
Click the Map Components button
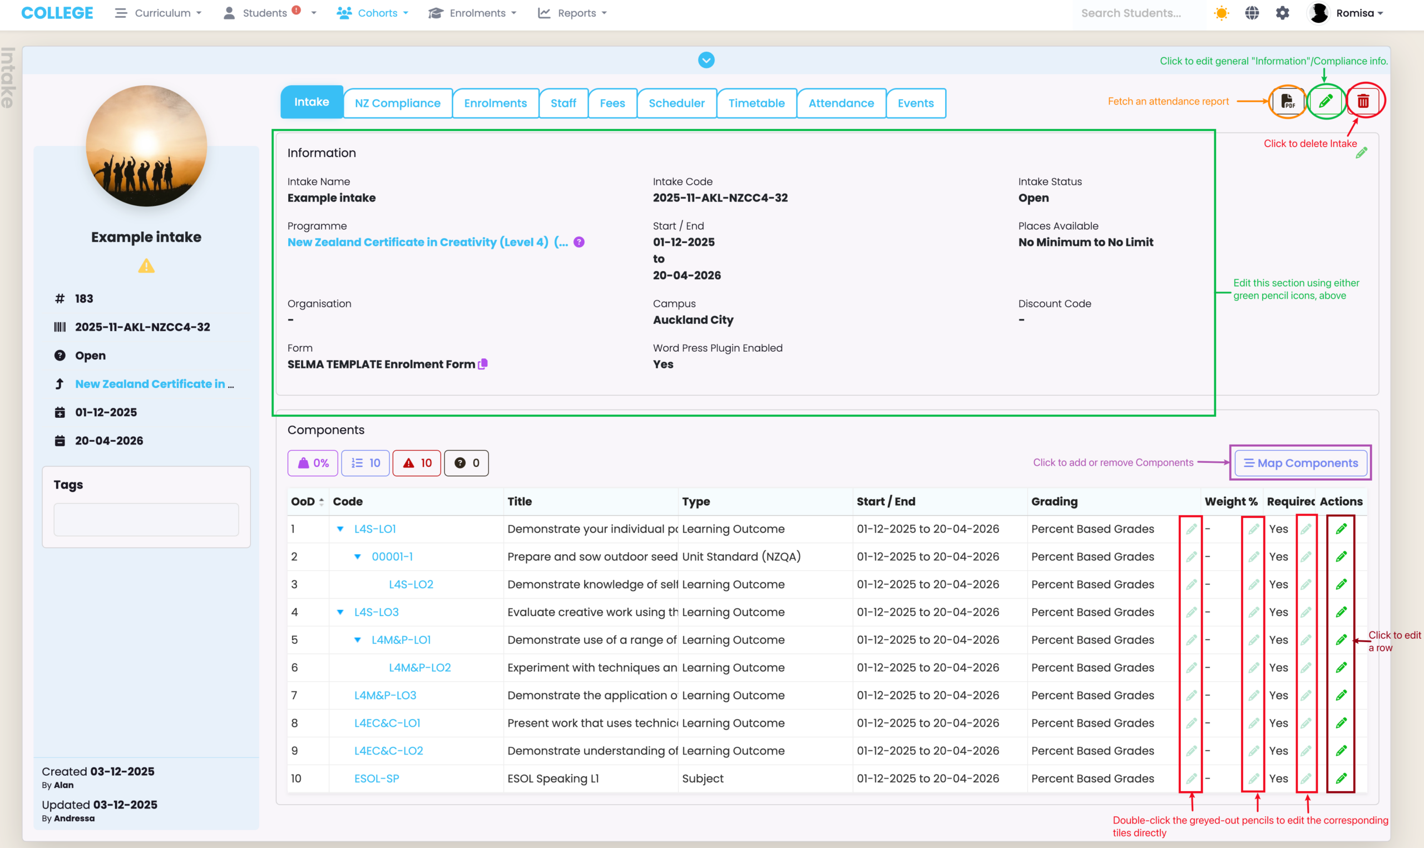coord(1301,463)
